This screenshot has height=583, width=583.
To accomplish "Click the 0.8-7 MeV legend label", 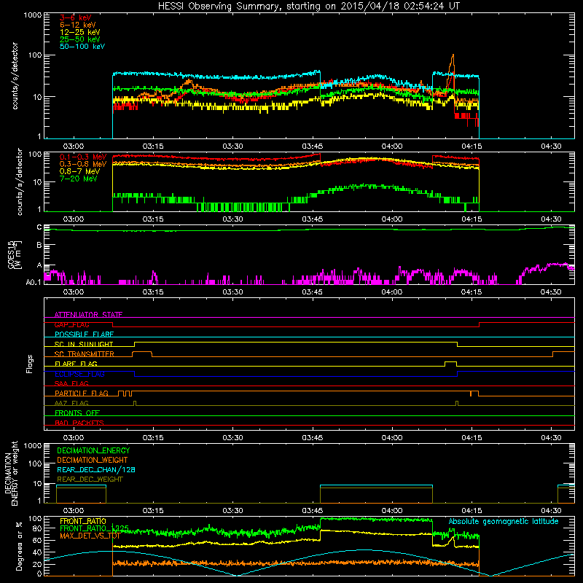I will click(x=80, y=171).
